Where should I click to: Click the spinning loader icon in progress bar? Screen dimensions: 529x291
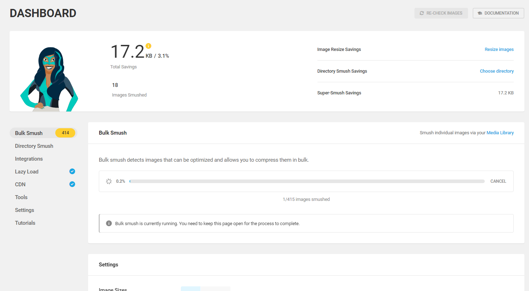pyautogui.click(x=109, y=181)
